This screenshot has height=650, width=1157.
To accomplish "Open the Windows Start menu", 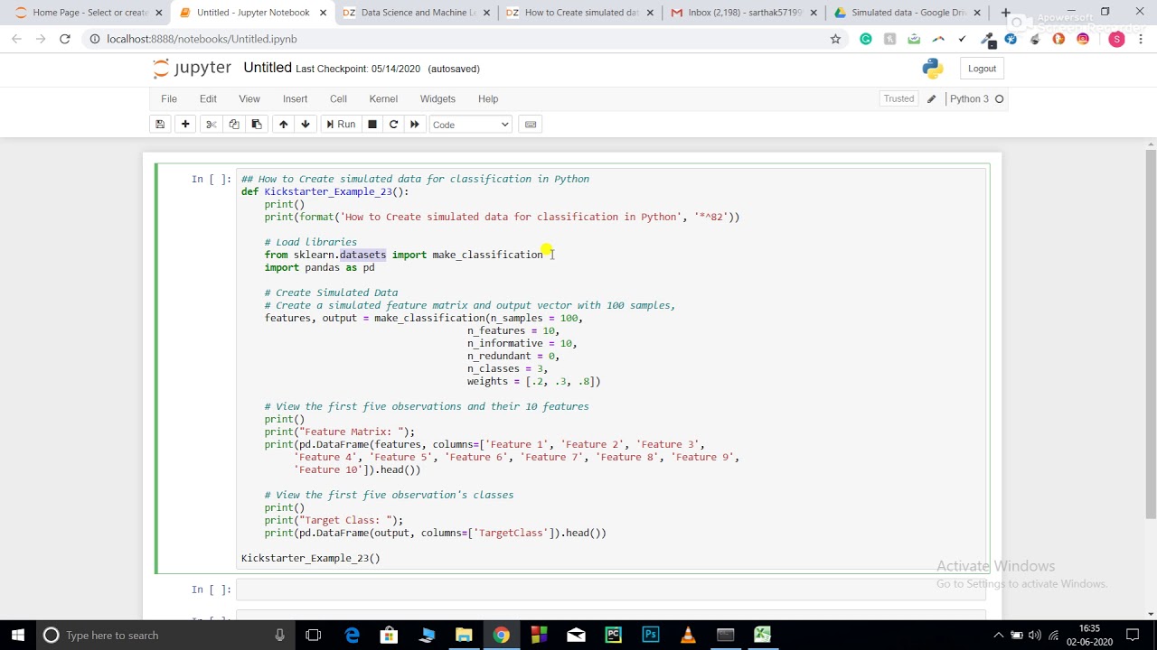I will pos(17,635).
